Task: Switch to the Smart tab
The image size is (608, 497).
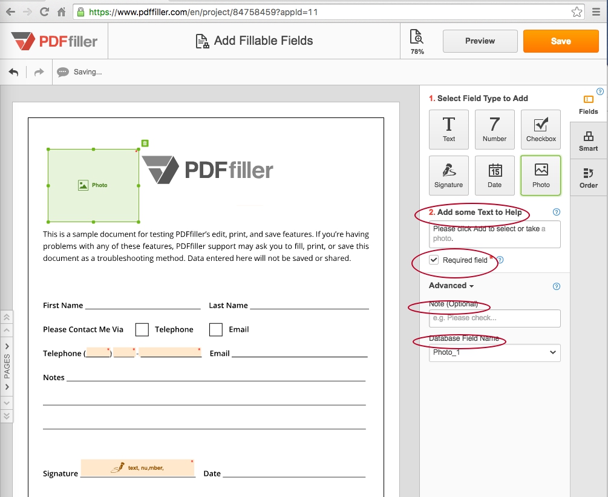Action: pos(588,141)
